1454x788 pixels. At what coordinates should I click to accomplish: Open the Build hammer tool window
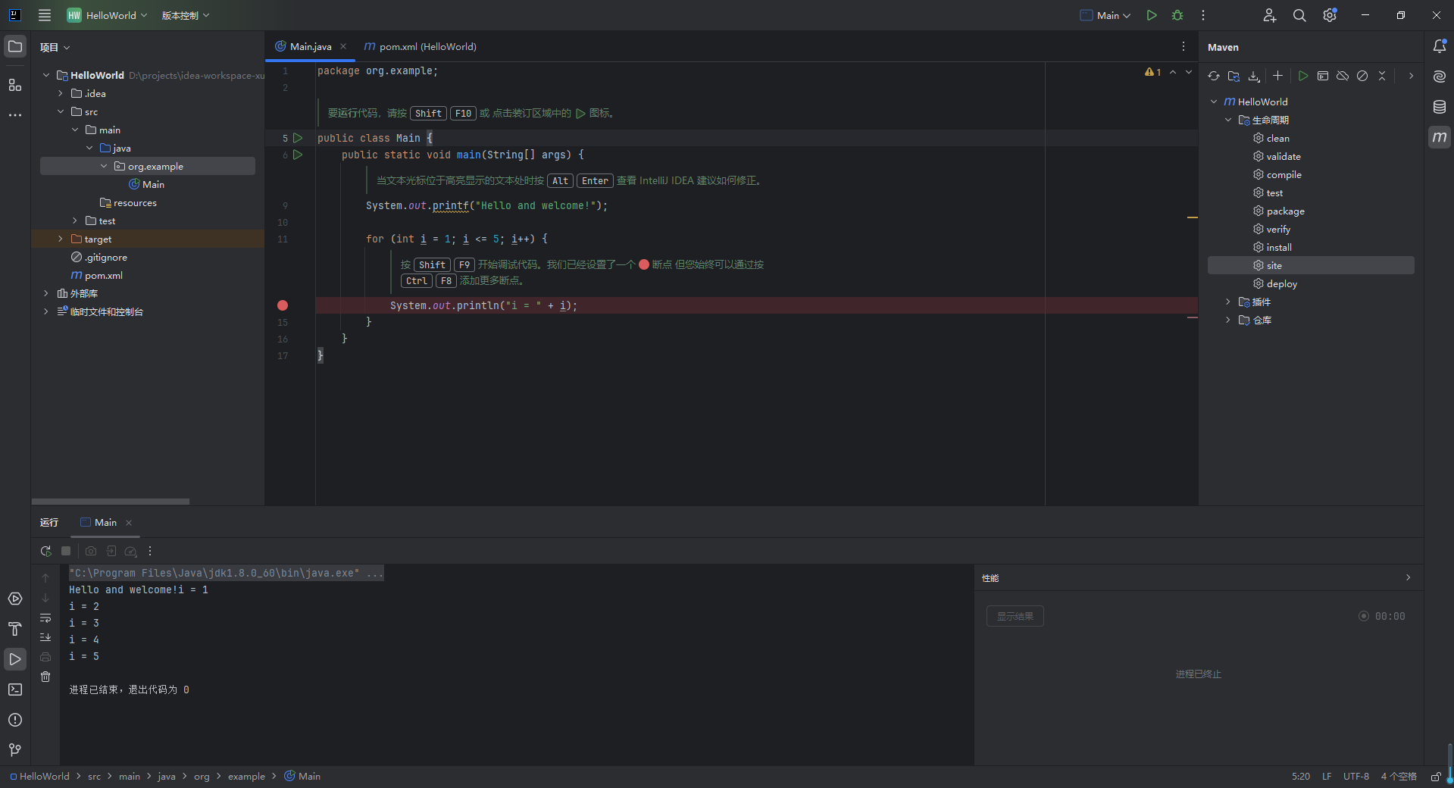click(15, 629)
